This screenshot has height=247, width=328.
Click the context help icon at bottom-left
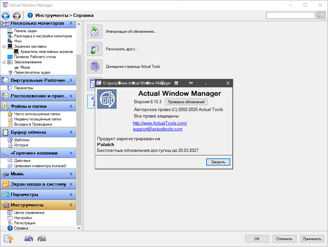[8, 239]
